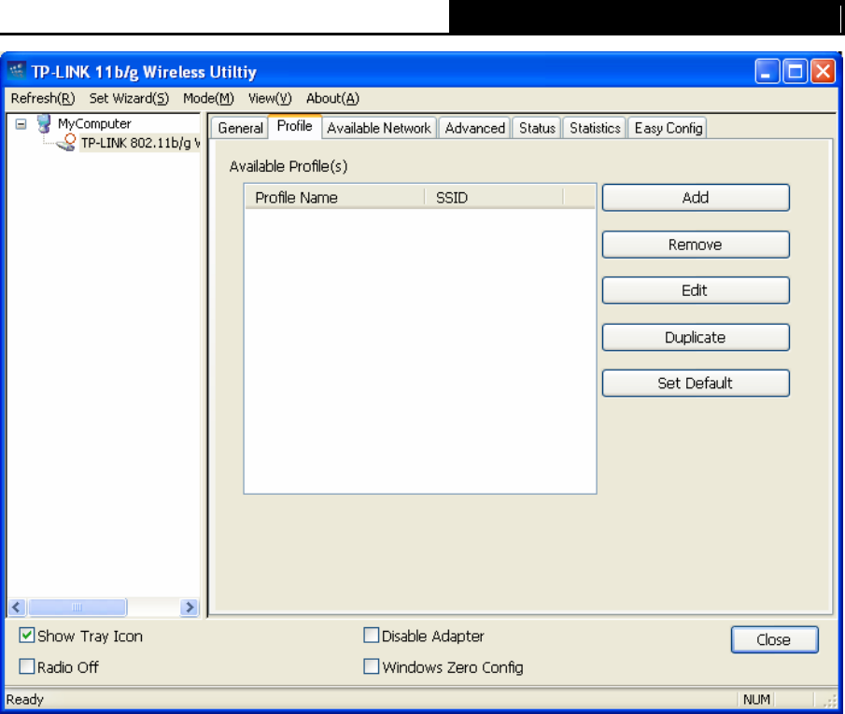This screenshot has width=845, height=714.
Task: Open the About(A) menu
Action: coord(332,99)
